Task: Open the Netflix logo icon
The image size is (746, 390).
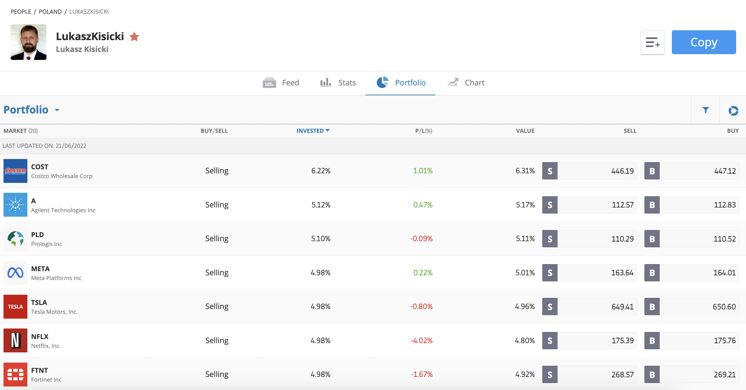Action: coord(15,340)
